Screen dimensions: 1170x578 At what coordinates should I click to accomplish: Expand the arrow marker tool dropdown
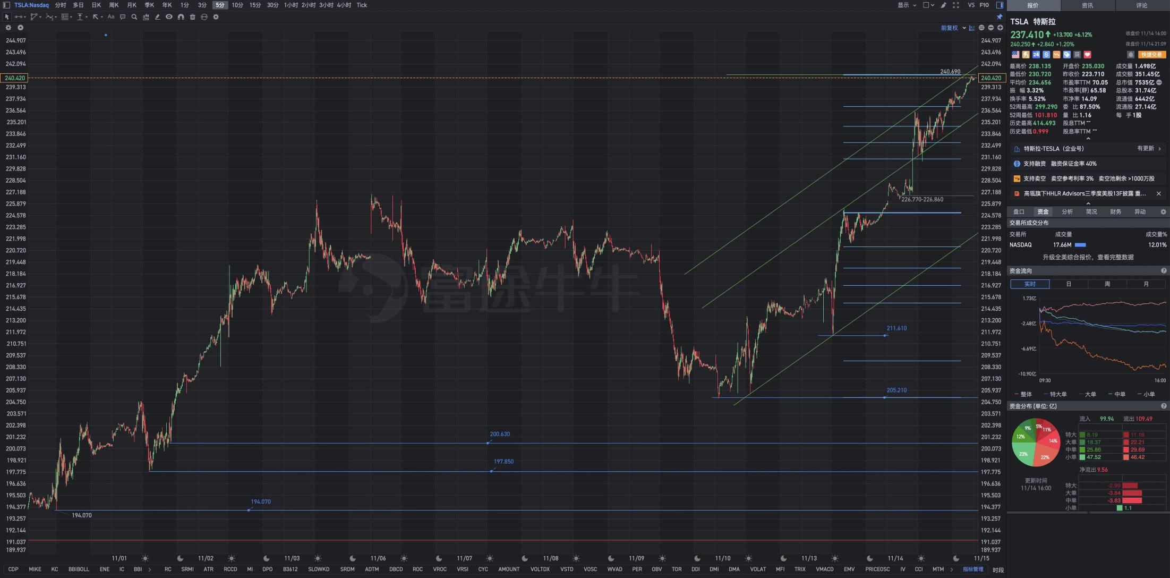(102, 17)
